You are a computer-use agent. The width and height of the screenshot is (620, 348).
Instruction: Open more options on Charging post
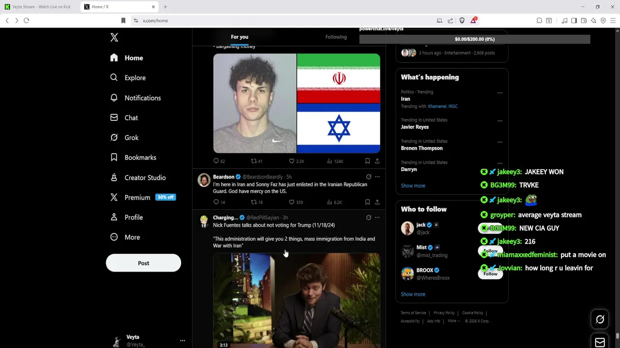[x=377, y=217]
